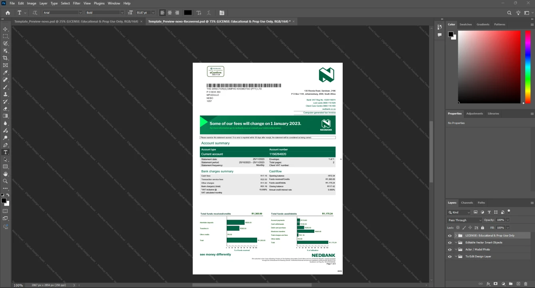Select the Path Selection tool
The height and width of the screenshot is (288, 535).
(x=5, y=159)
